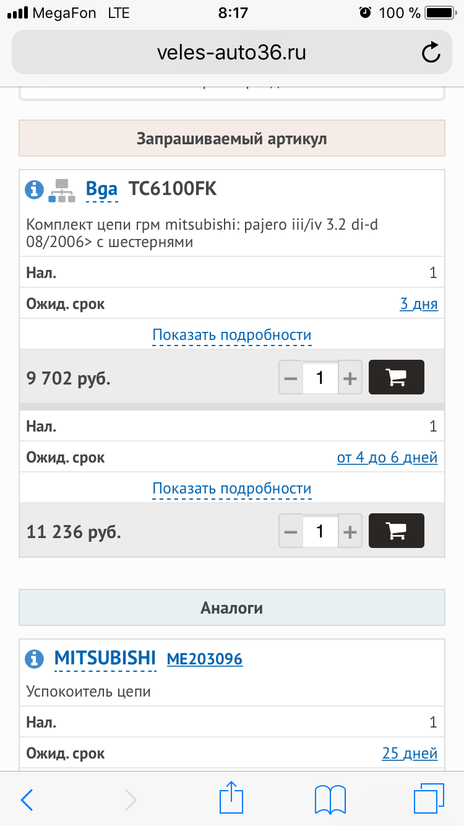Go back to the previous page
464x826 pixels.
pyautogui.click(x=27, y=799)
